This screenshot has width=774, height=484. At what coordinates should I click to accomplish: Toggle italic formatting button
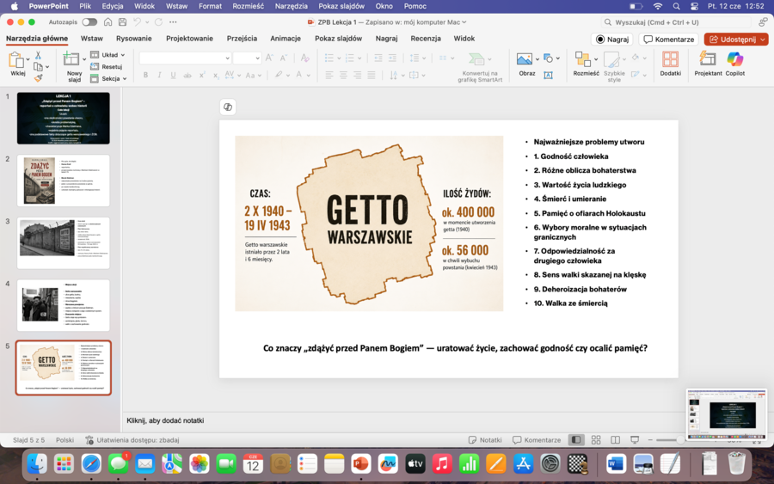click(159, 76)
